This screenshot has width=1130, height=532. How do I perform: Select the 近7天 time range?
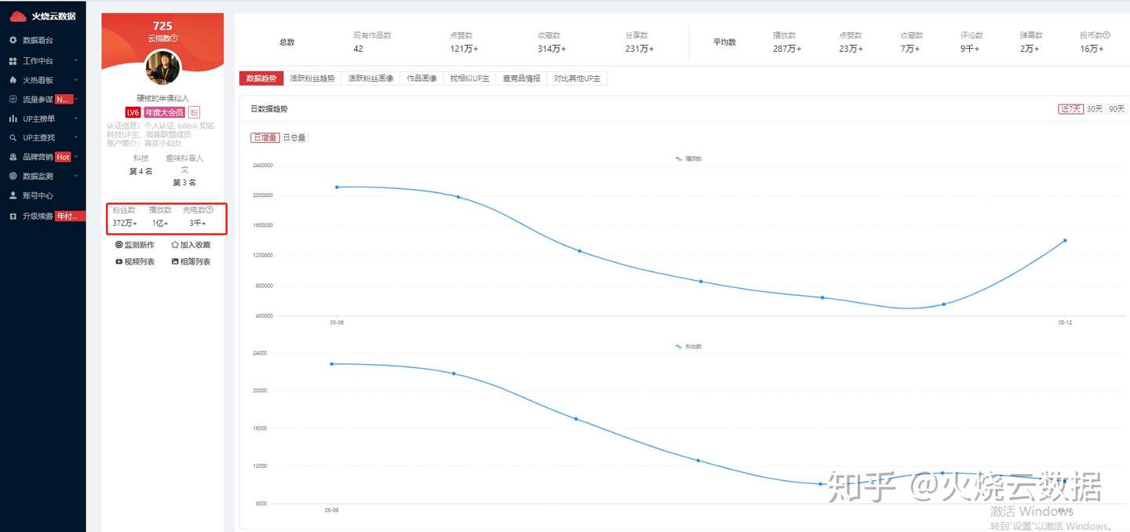pos(1071,109)
